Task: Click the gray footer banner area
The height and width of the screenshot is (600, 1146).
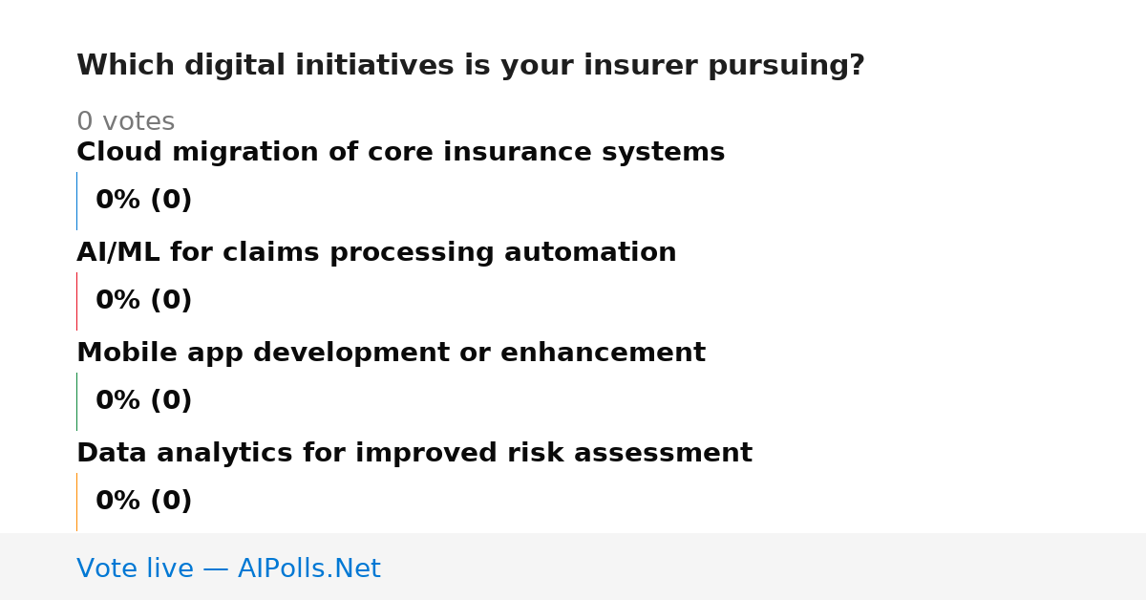Action: point(573,567)
